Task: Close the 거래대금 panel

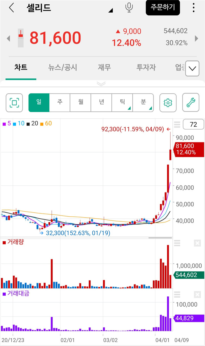Action: (197, 294)
